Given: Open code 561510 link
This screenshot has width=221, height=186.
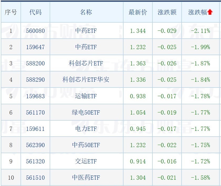Looking at the screenshot, I should (x=35, y=178).
